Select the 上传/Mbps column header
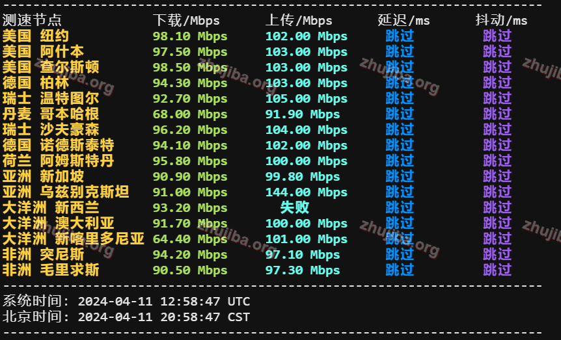 [x=299, y=20]
